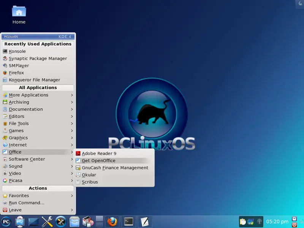
Task: Open the Internet category
Action: 38,145
